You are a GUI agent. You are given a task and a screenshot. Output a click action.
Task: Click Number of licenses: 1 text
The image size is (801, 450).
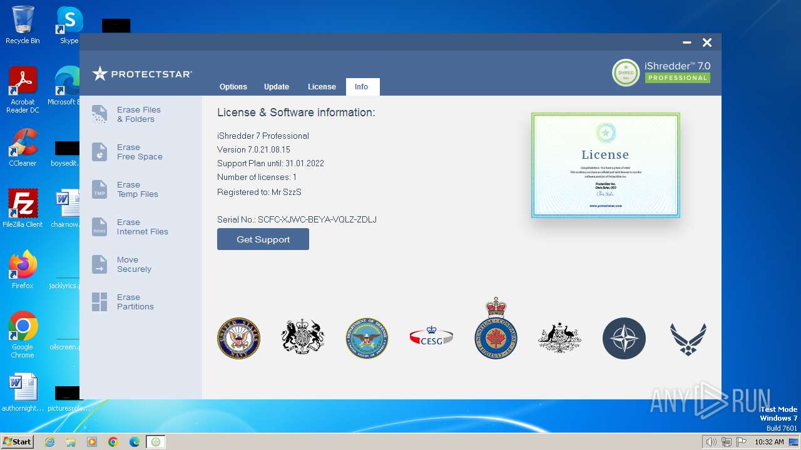(x=257, y=177)
